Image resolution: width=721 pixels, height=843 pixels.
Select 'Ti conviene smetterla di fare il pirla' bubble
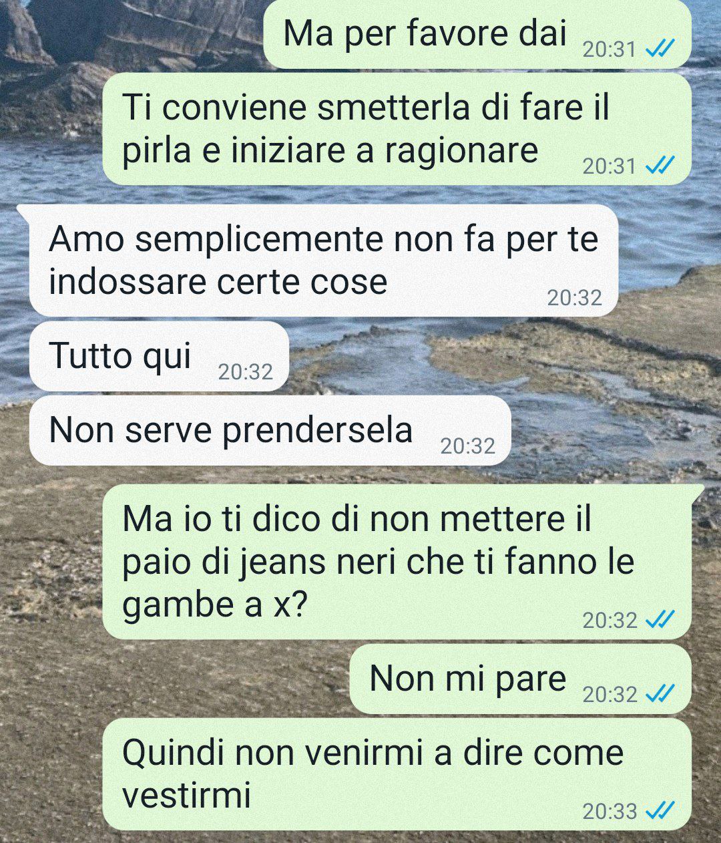[x=397, y=129]
